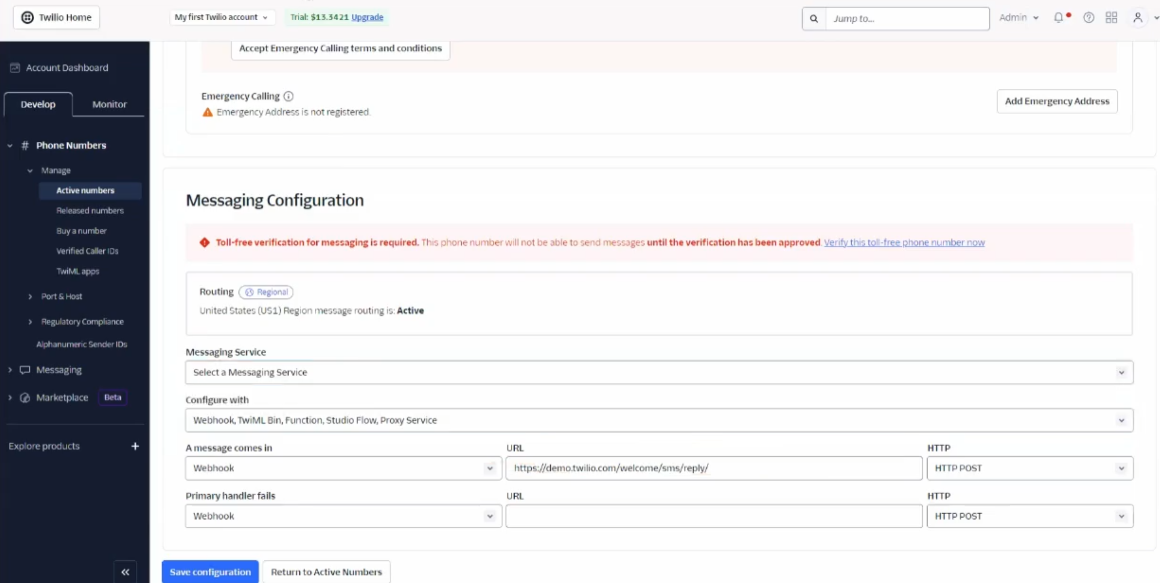Click the Emergency Calling info icon
The width and height of the screenshot is (1160, 583).
288,96
